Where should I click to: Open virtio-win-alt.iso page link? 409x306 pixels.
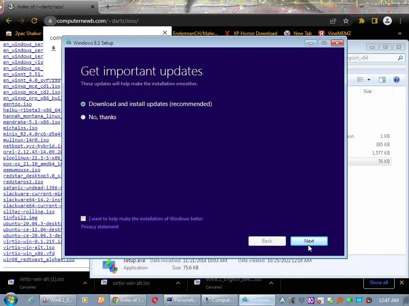pyautogui.click(x=29, y=247)
